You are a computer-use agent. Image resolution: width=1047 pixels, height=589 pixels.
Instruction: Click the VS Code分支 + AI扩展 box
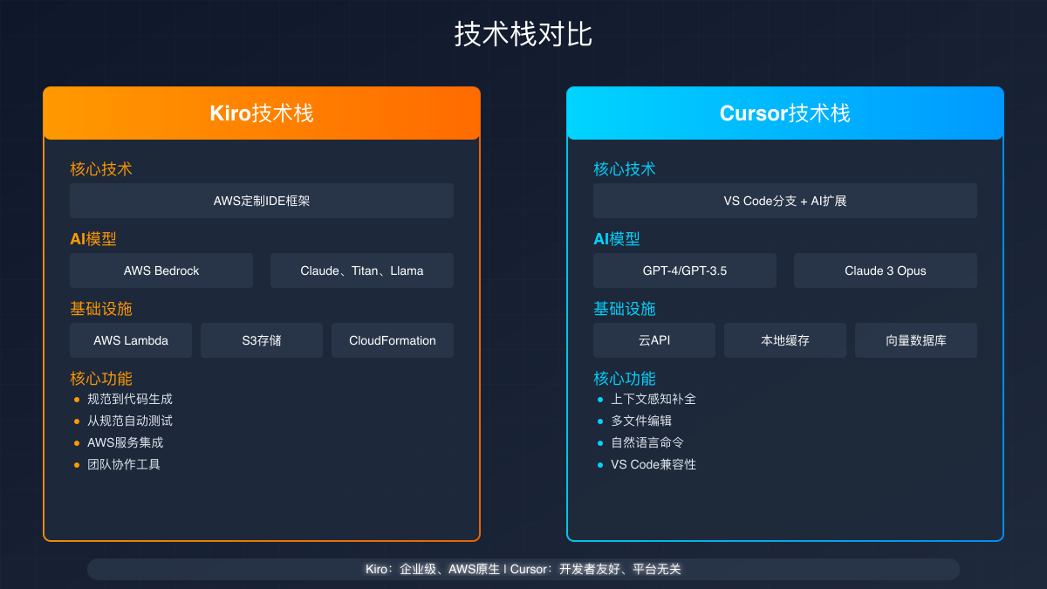pos(785,201)
